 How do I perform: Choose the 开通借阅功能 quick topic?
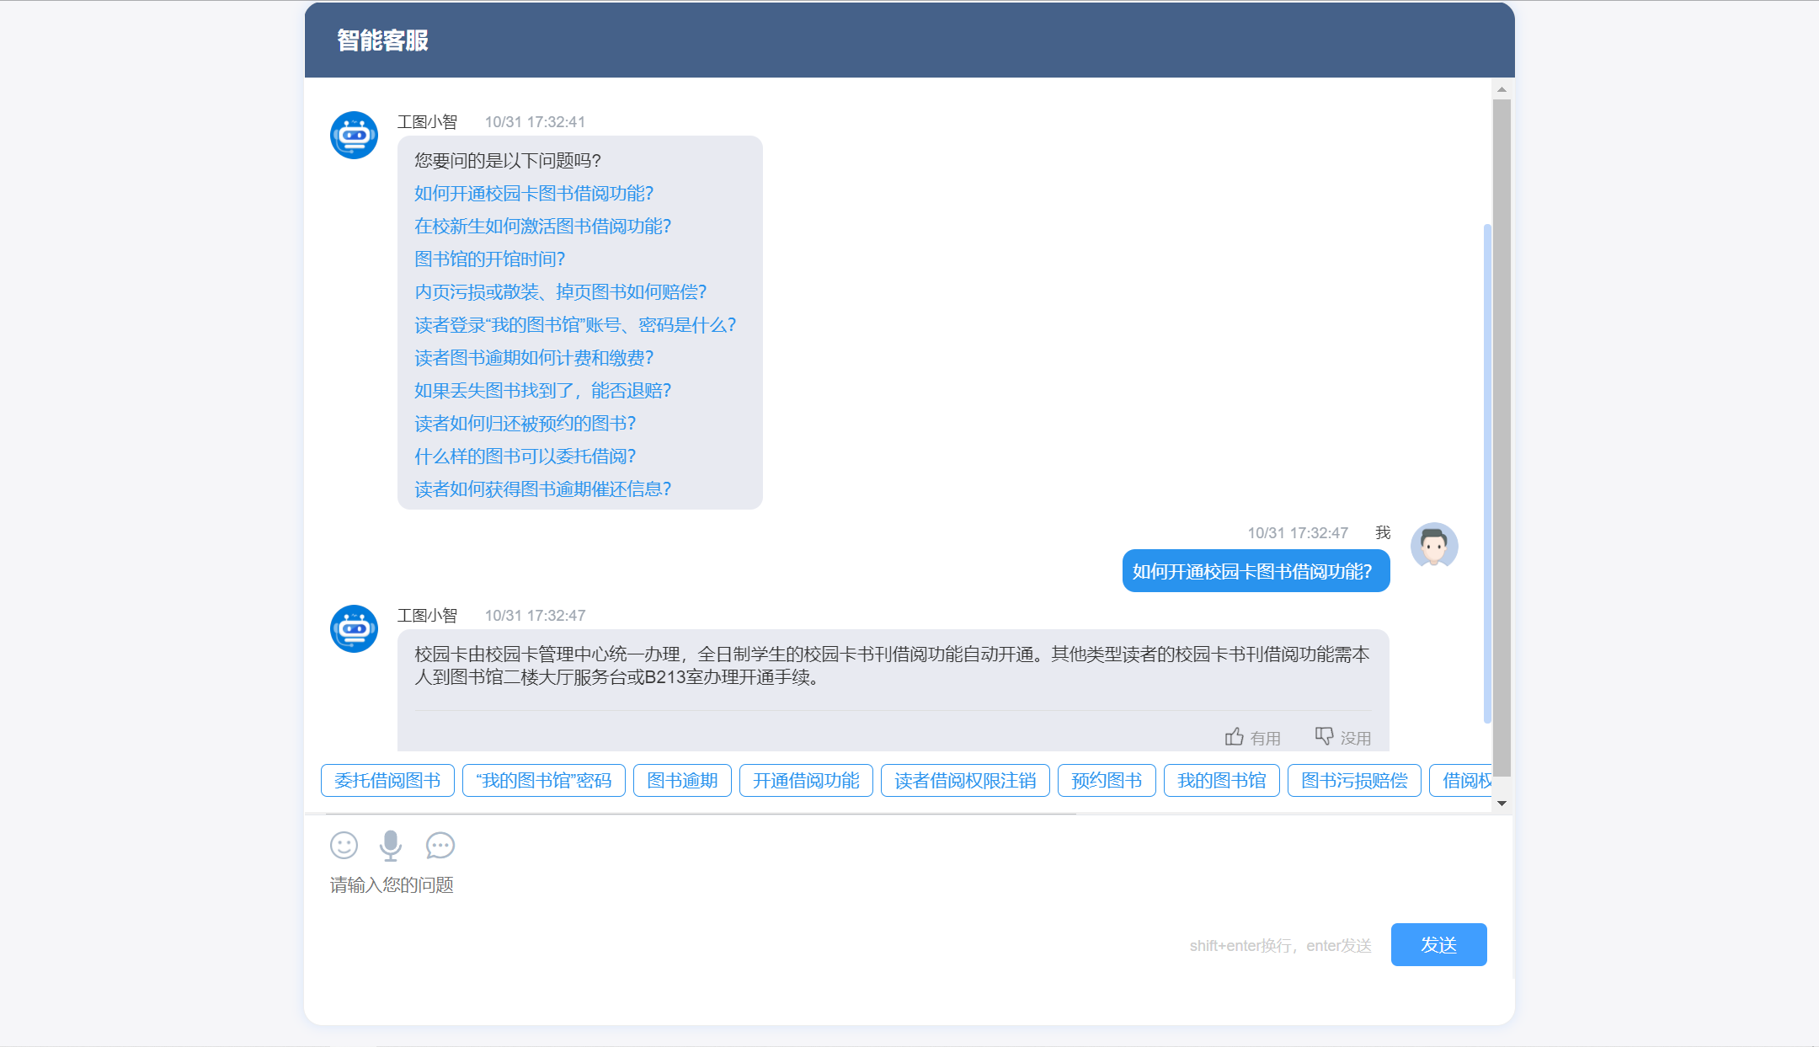click(x=806, y=781)
